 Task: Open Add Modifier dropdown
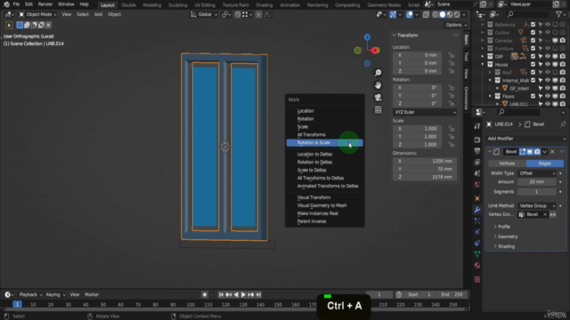525,139
